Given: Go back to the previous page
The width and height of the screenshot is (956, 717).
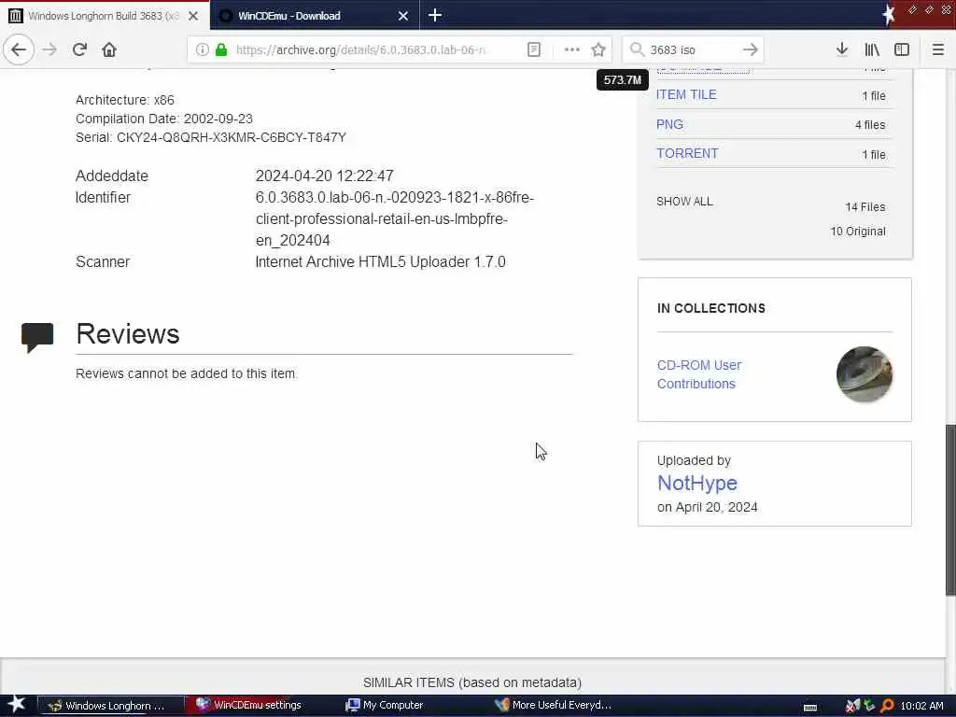Looking at the screenshot, I should (19, 49).
